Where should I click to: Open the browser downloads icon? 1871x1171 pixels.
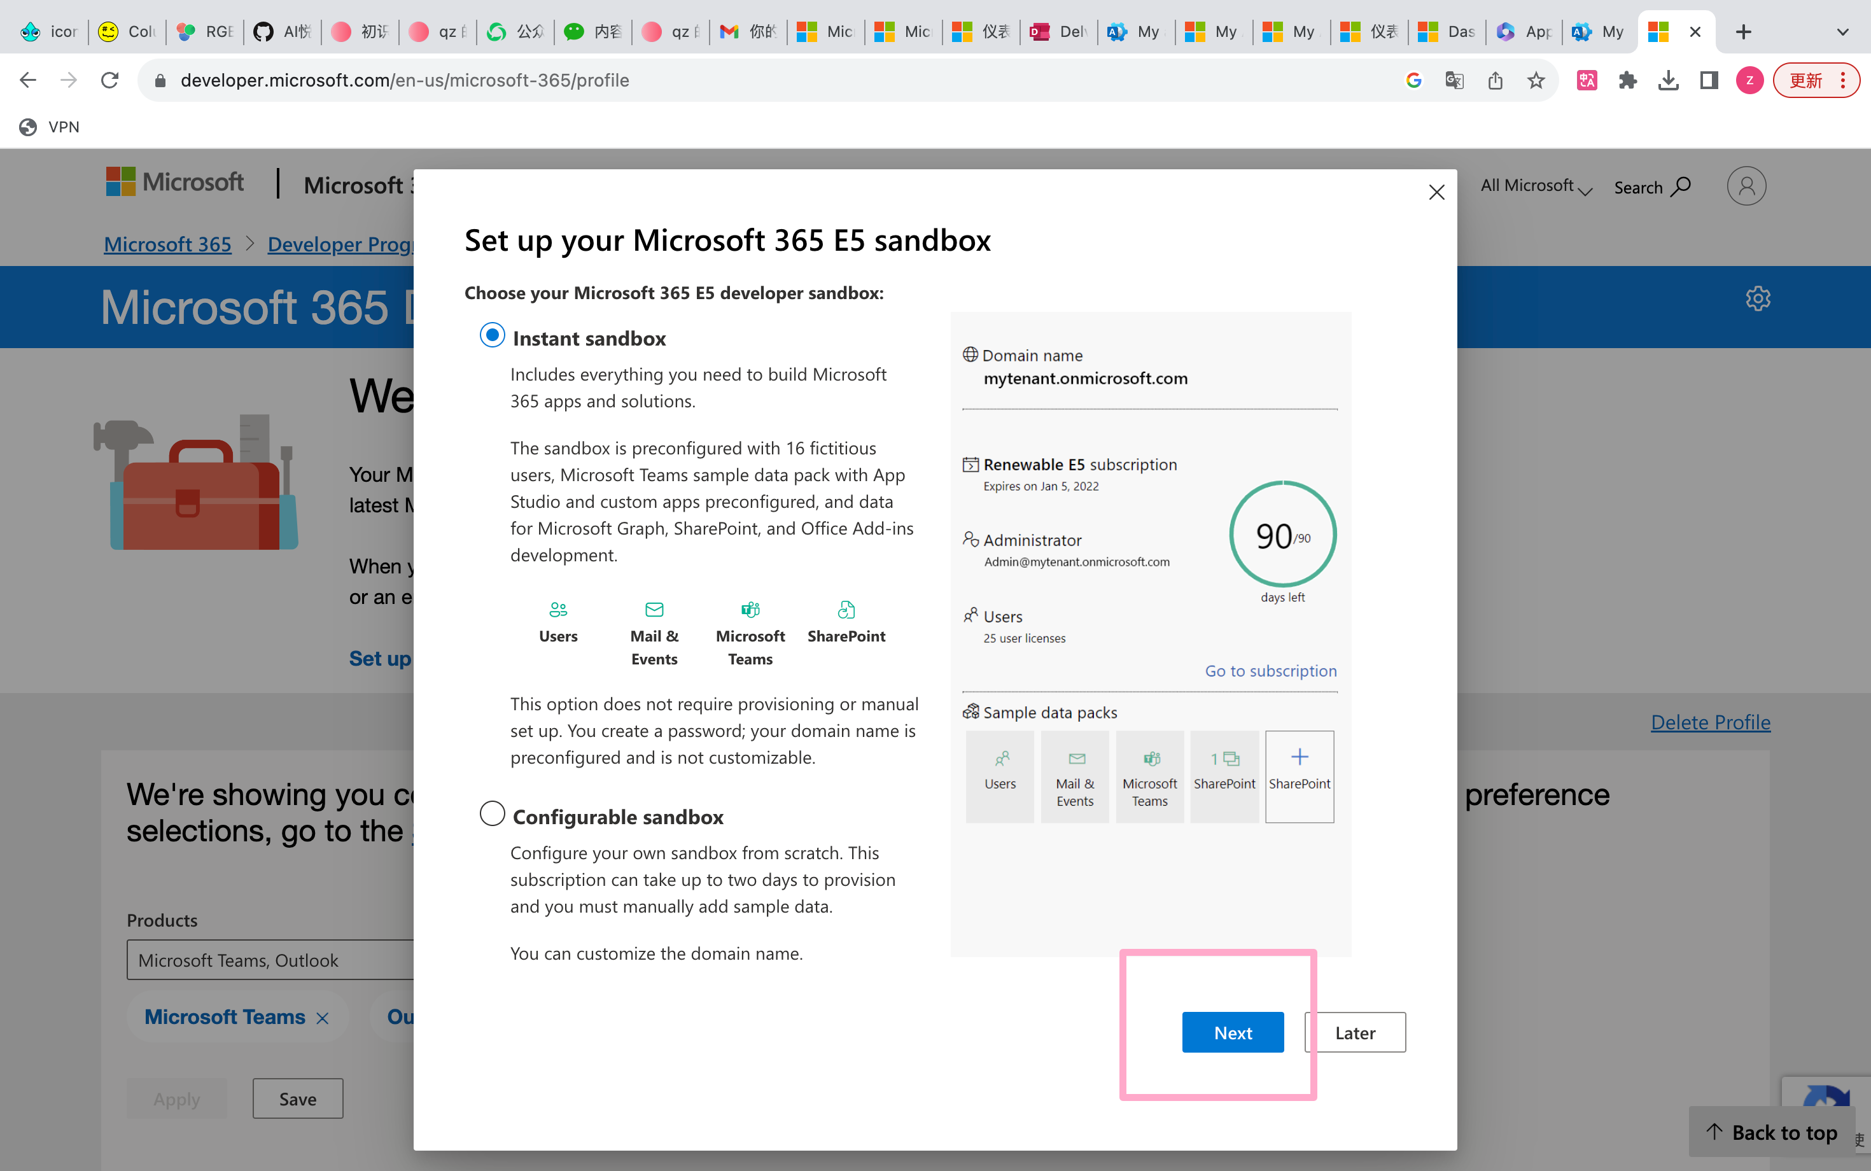1668,80
